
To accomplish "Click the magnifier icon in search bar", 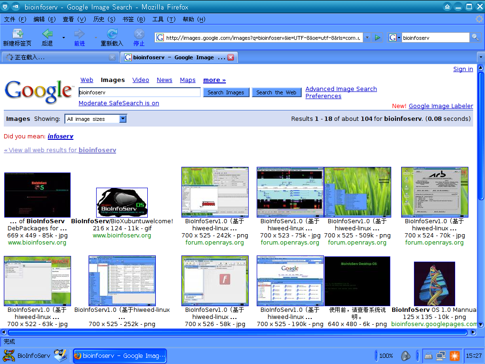I will tap(475, 38).
